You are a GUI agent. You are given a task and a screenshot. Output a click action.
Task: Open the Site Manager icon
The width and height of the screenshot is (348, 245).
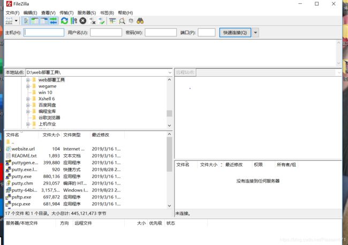pyautogui.click(x=9, y=21)
